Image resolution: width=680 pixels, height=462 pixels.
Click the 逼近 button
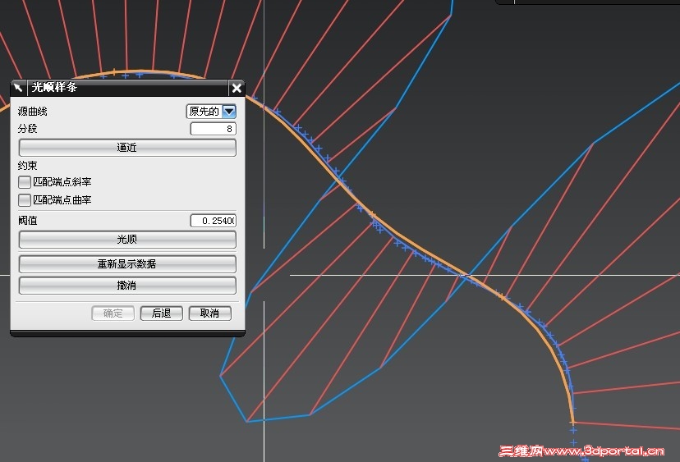127,148
